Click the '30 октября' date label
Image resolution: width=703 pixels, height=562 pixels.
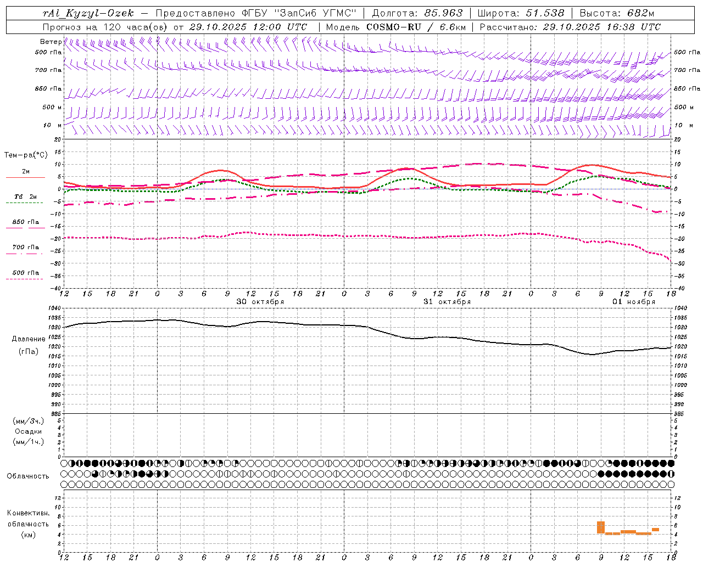[260, 302]
